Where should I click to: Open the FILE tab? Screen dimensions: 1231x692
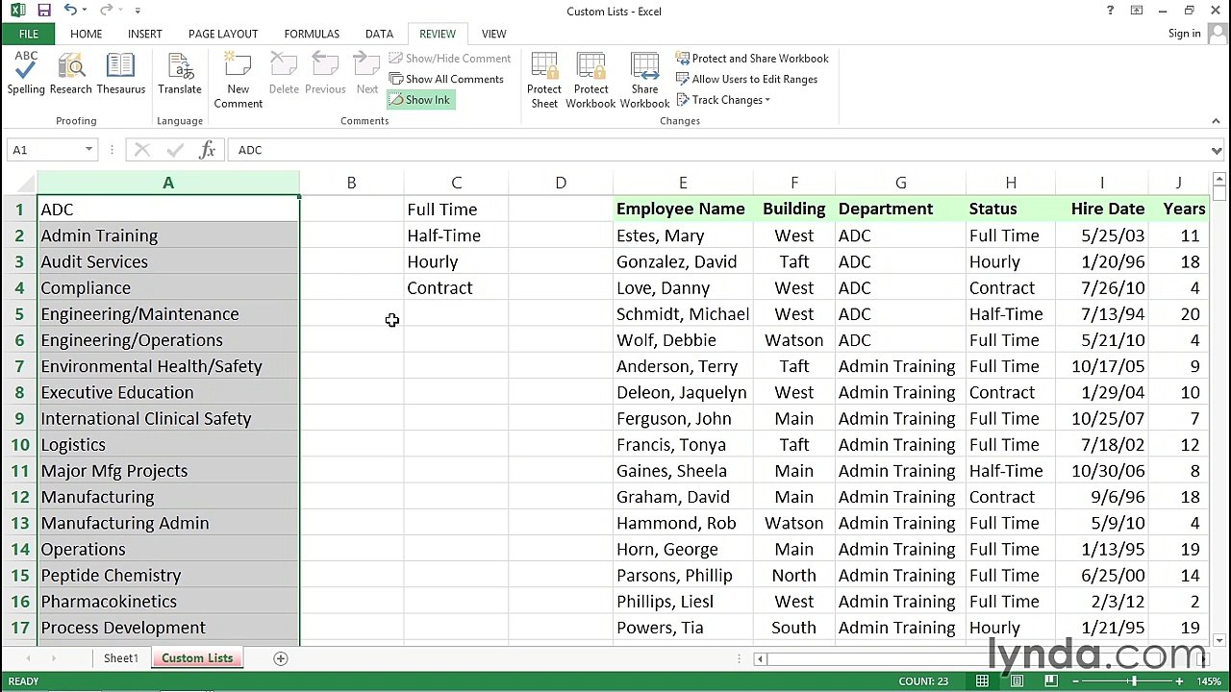pos(28,34)
